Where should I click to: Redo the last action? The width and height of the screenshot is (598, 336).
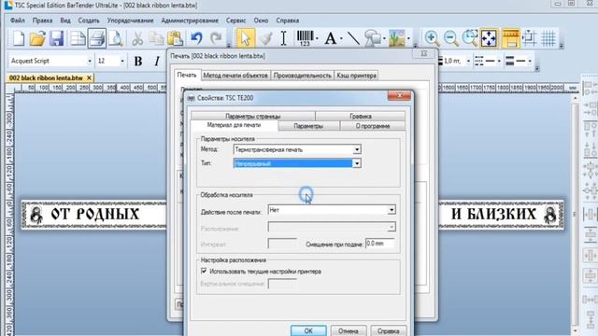[216, 38]
